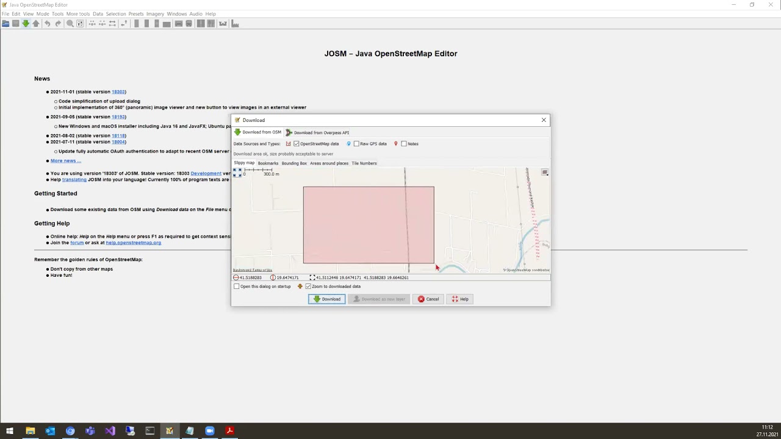Click the green Download data toolbar icon
781x439 pixels.
click(26, 23)
